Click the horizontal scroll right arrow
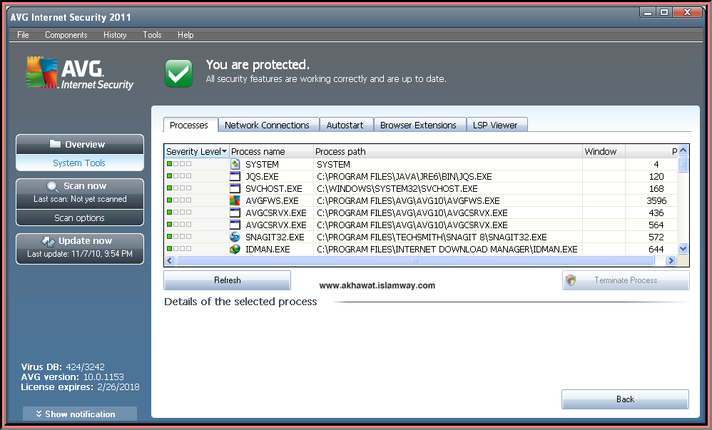 click(671, 260)
